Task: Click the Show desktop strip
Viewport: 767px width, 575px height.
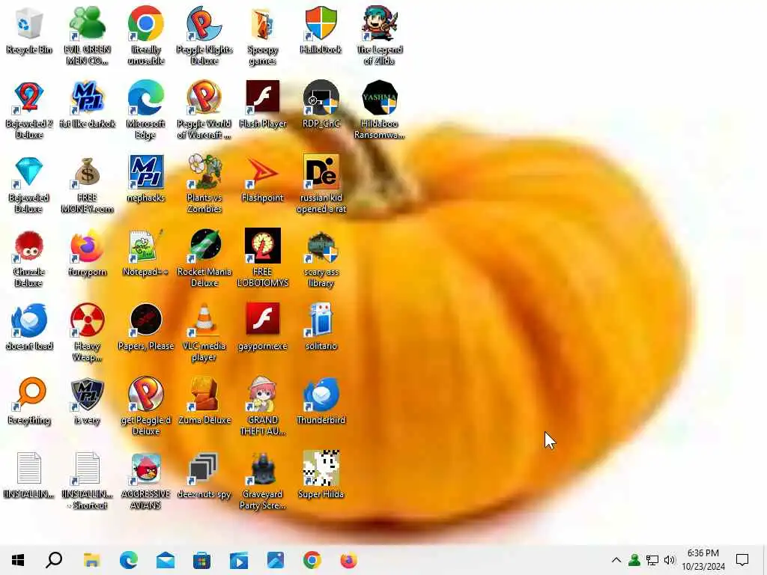Action: pos(764,560)
